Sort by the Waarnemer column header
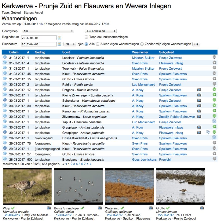 pyautogui.click(x=140, y=52)
